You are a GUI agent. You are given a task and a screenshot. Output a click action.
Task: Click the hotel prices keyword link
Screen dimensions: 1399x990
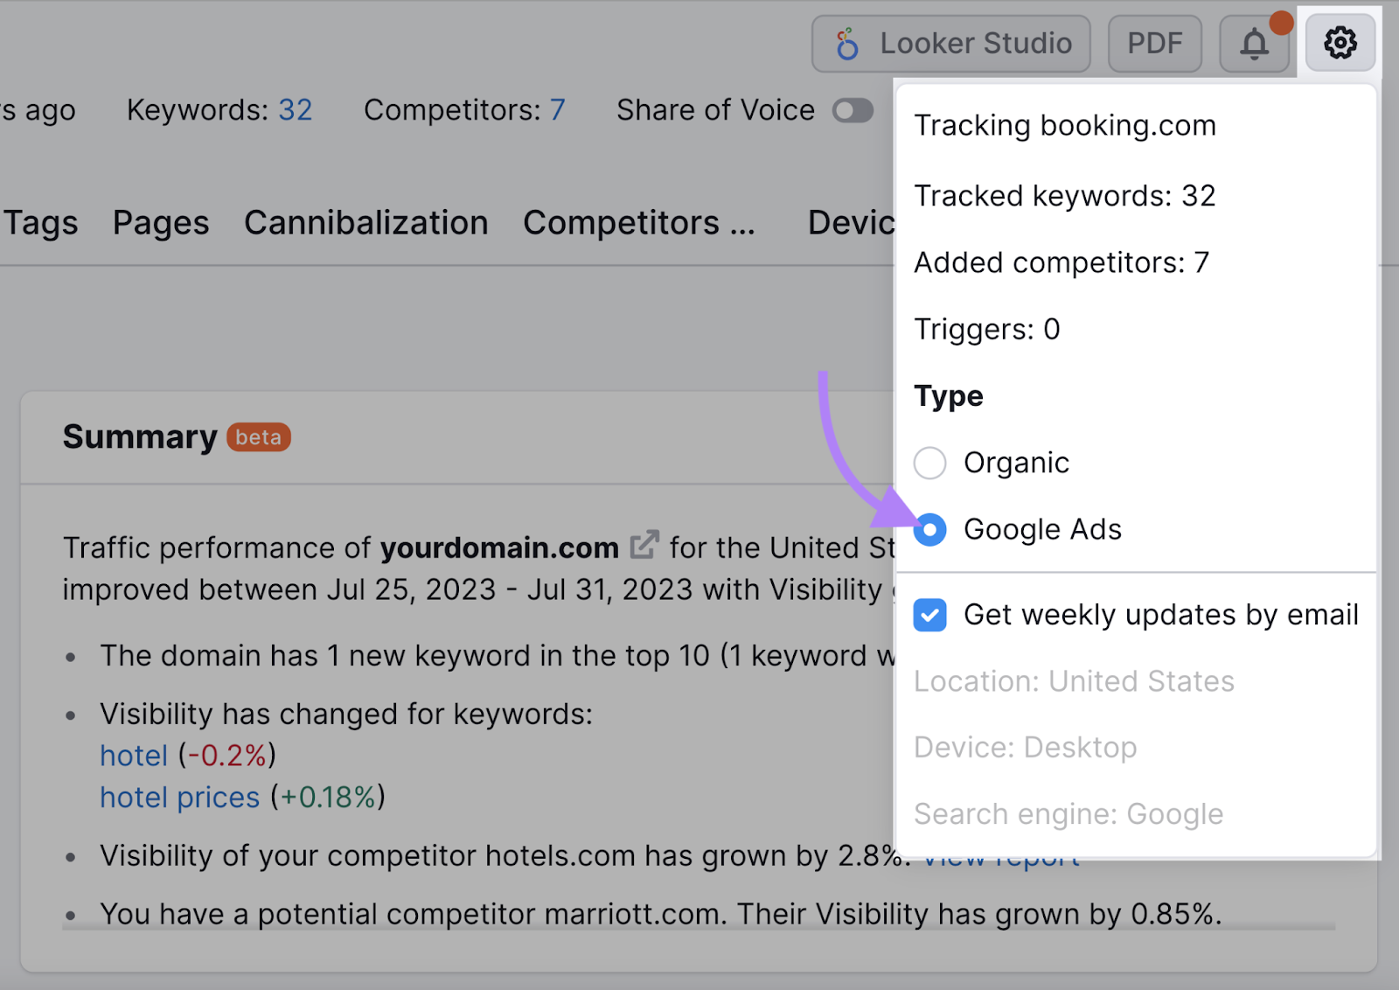(179, 797)
